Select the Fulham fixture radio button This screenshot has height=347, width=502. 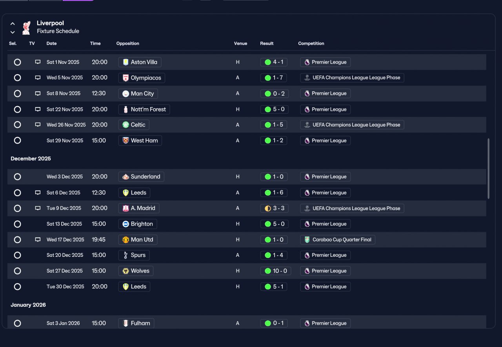point(17,323)
